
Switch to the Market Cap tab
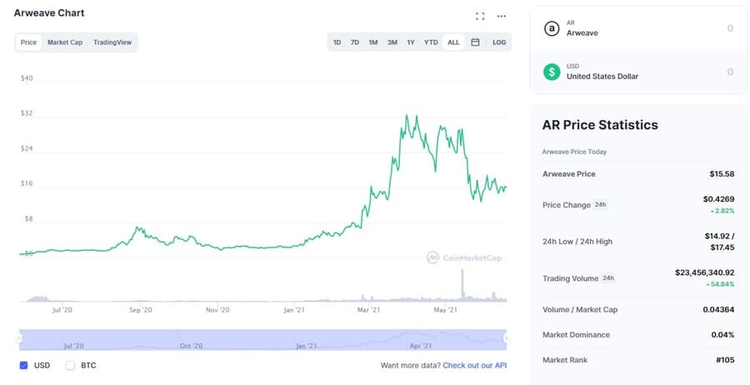click(65, 42)
